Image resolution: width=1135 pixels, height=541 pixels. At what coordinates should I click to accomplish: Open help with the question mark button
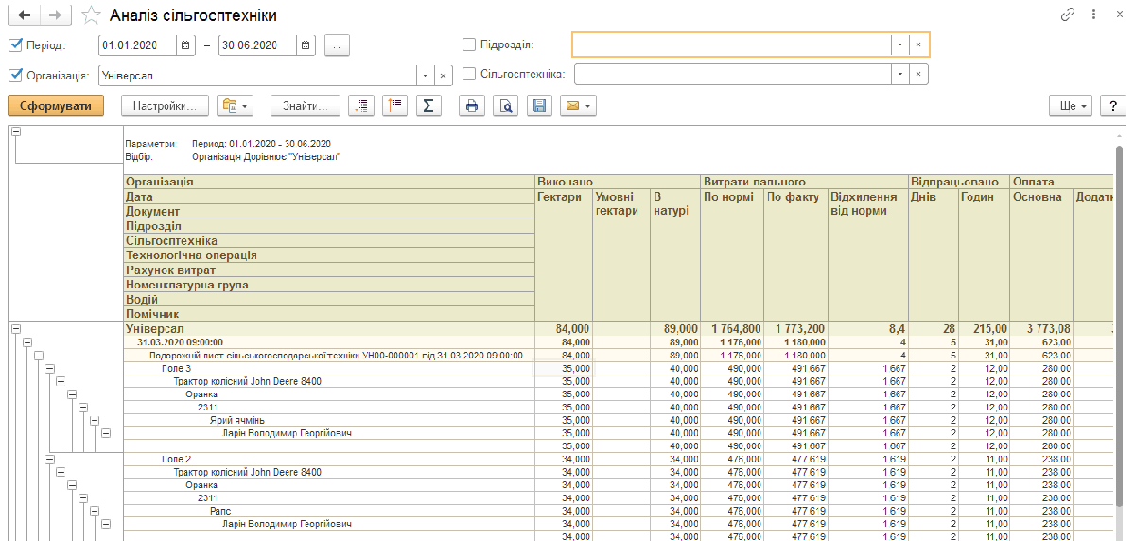pyautogui.click(x=1113, y=106)
